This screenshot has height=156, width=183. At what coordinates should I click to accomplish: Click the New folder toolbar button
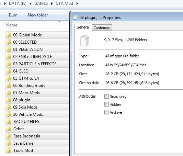pyautogui.click(x=38, y=15)
